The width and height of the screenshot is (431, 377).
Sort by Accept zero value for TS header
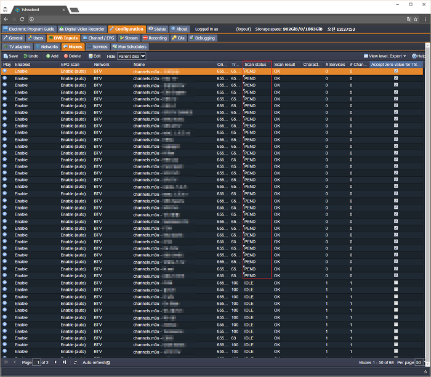point(396,64)
